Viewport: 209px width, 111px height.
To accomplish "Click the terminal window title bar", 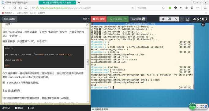I will click(x=142, y=24).
